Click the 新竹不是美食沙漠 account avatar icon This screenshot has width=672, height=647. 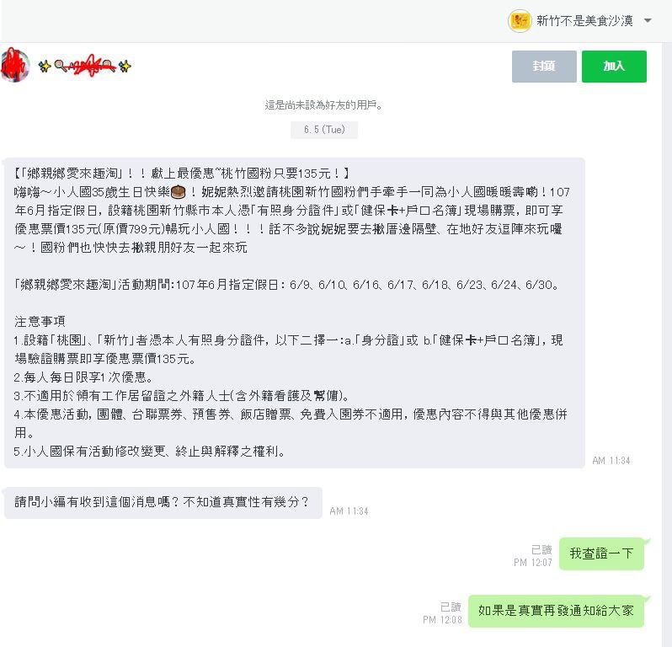(520, 20)
